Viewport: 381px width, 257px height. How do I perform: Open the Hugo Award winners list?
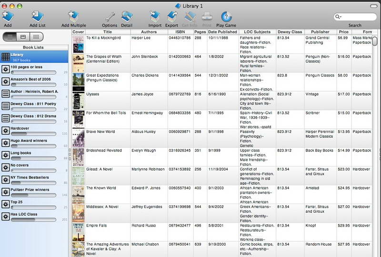34,143
